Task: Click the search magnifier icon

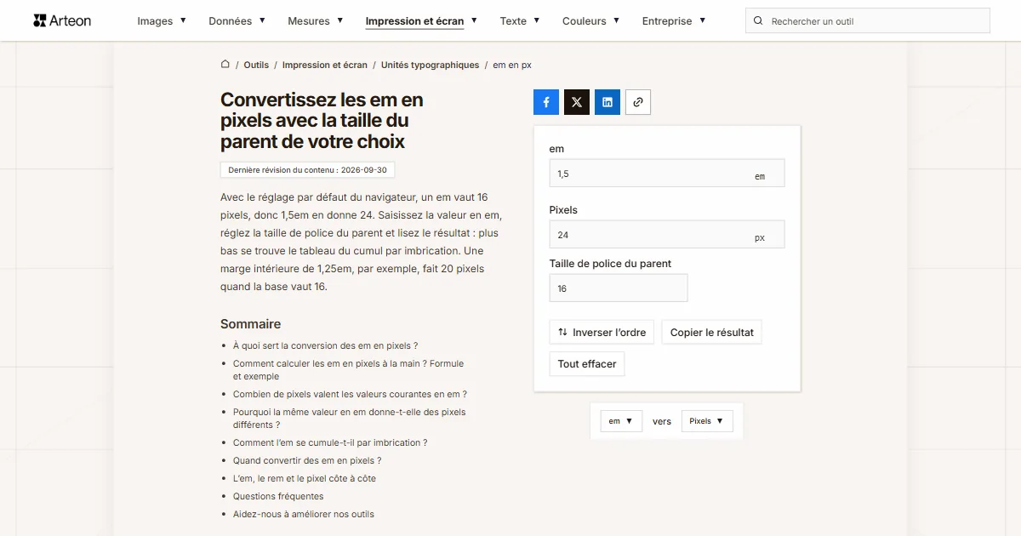Action: click(x=759, y=21)
